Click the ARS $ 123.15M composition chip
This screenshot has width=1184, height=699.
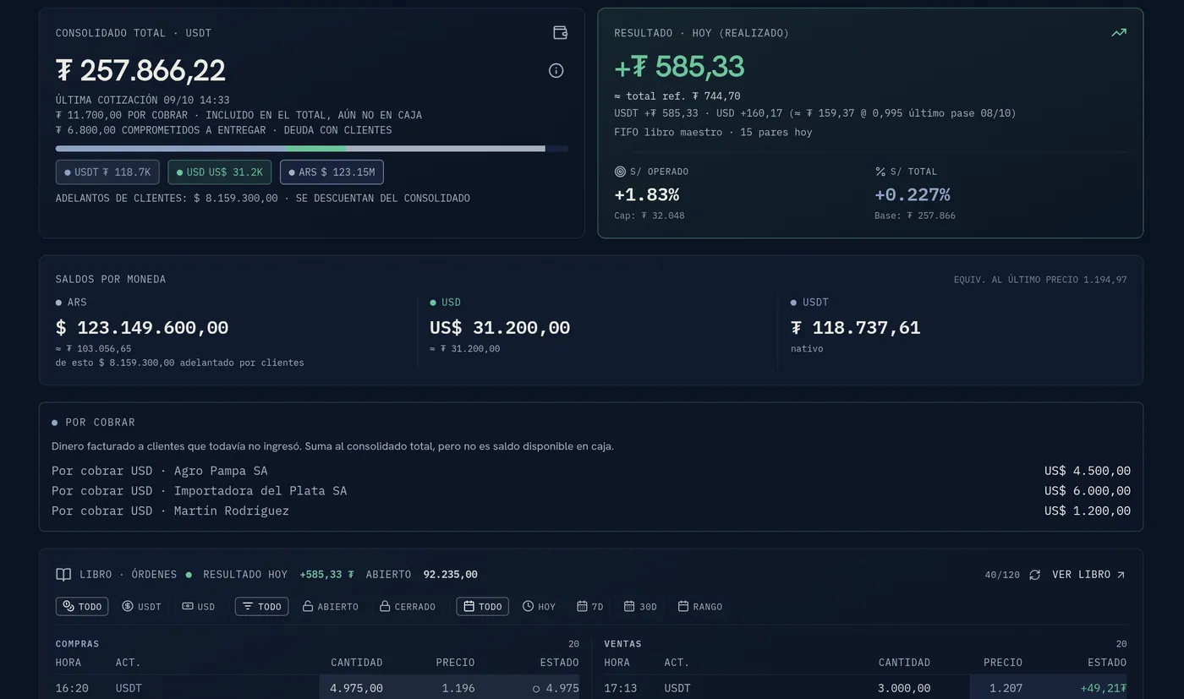pyautogui.click(x=332, y=172)
